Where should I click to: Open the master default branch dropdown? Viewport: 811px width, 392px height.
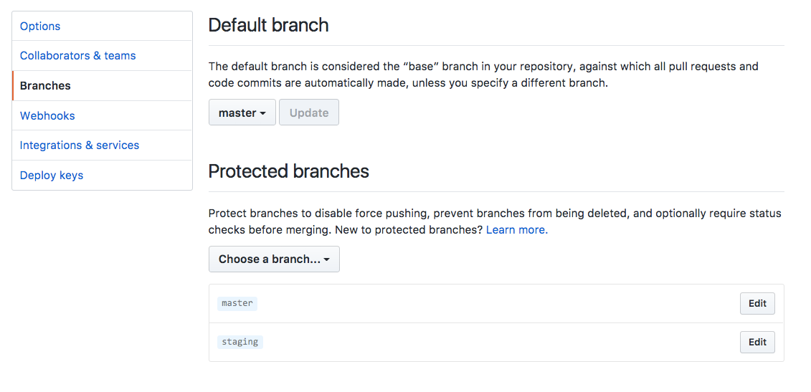coord(242,113)
